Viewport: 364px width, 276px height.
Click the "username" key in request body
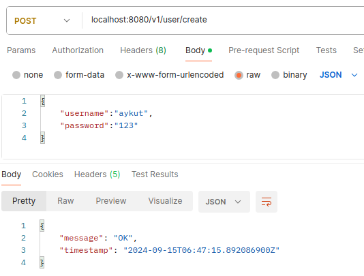(x=85, y=113)
